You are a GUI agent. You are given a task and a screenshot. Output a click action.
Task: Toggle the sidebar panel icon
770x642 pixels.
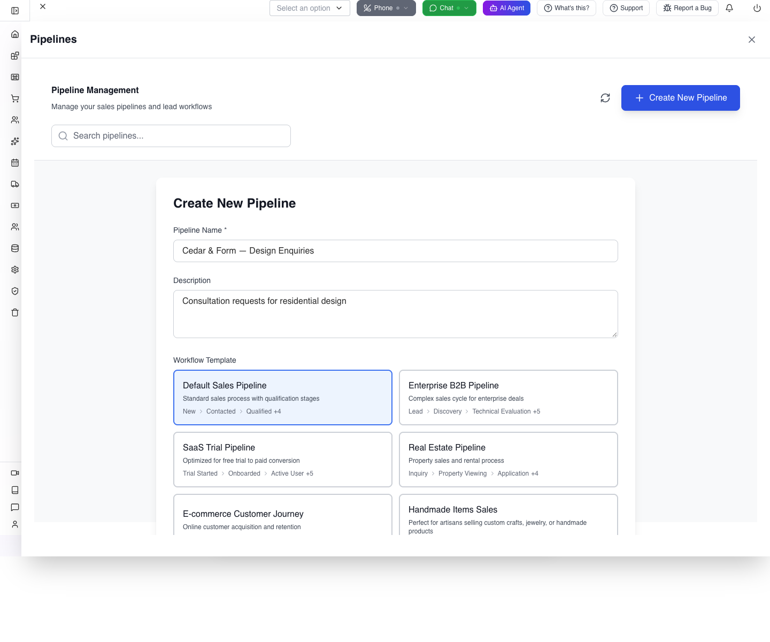click(x=15, y=11)
